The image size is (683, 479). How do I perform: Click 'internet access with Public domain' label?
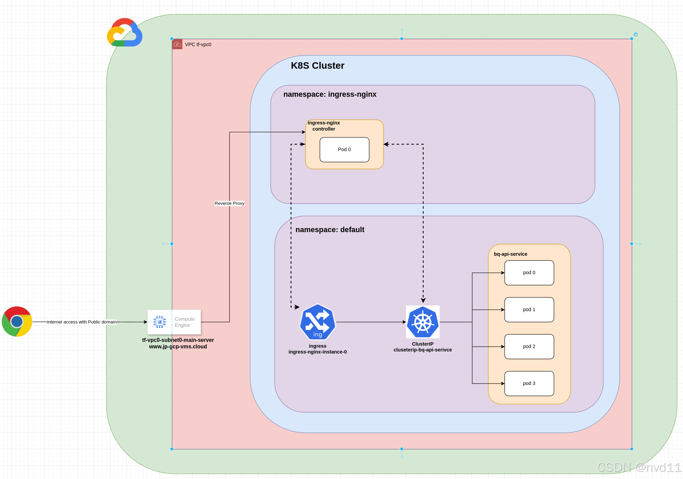point(82,322)
